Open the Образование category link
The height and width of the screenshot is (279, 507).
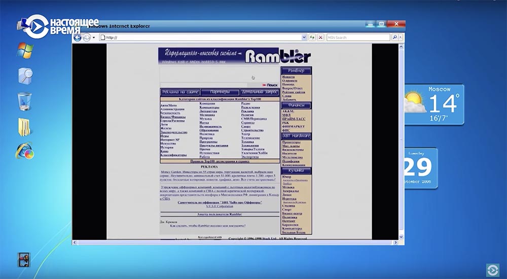point(209,130)
